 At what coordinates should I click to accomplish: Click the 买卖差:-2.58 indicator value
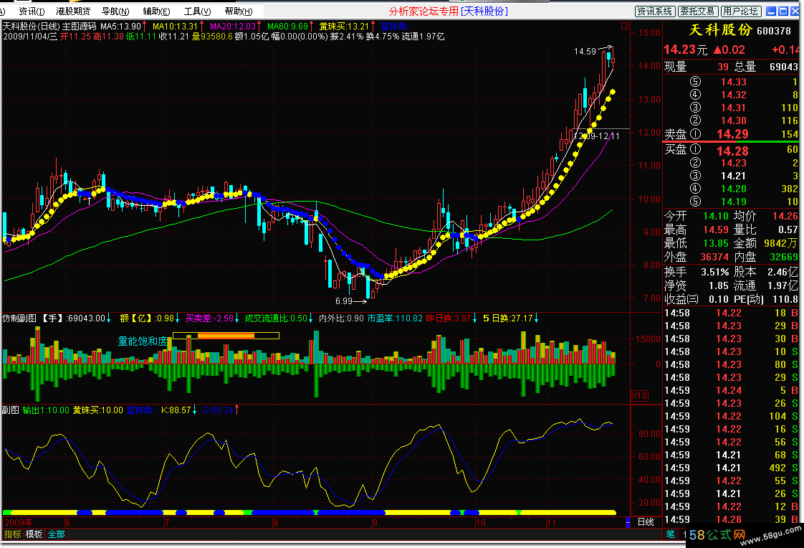pos(209,318)
